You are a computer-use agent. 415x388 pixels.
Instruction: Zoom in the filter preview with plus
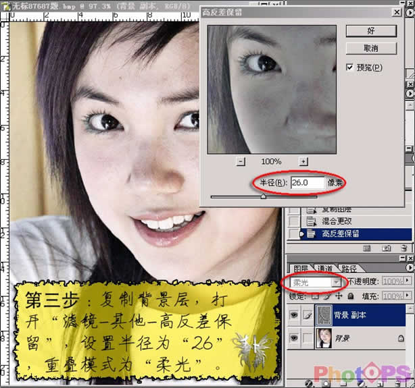tap(303, 161)
